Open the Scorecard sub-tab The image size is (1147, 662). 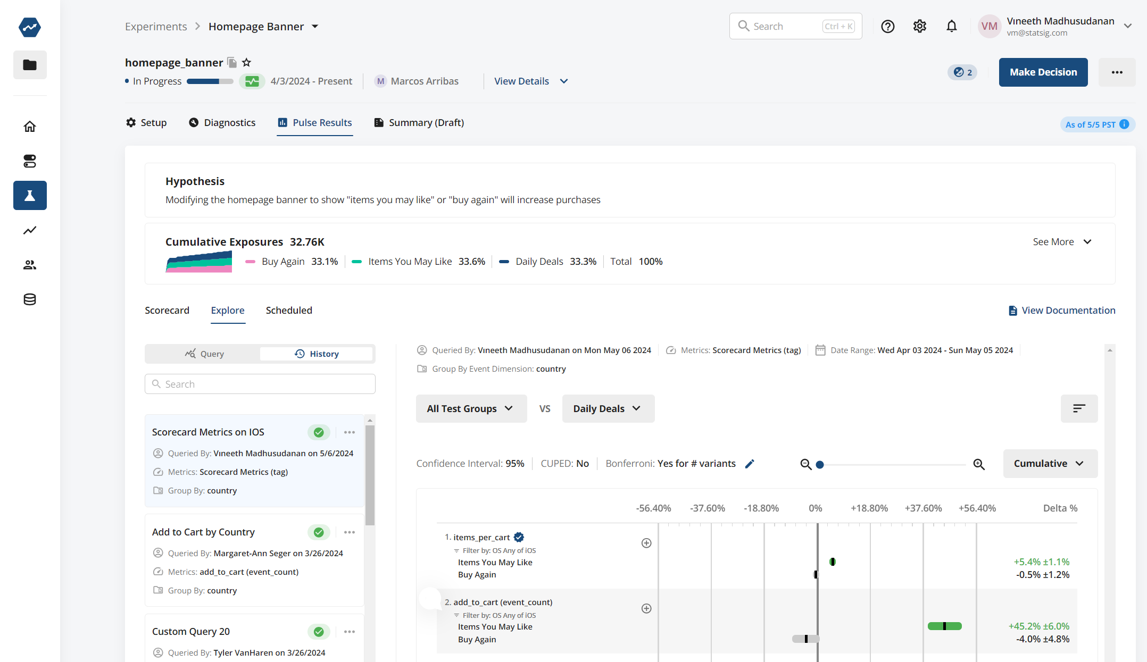click(x=167, y=311)
